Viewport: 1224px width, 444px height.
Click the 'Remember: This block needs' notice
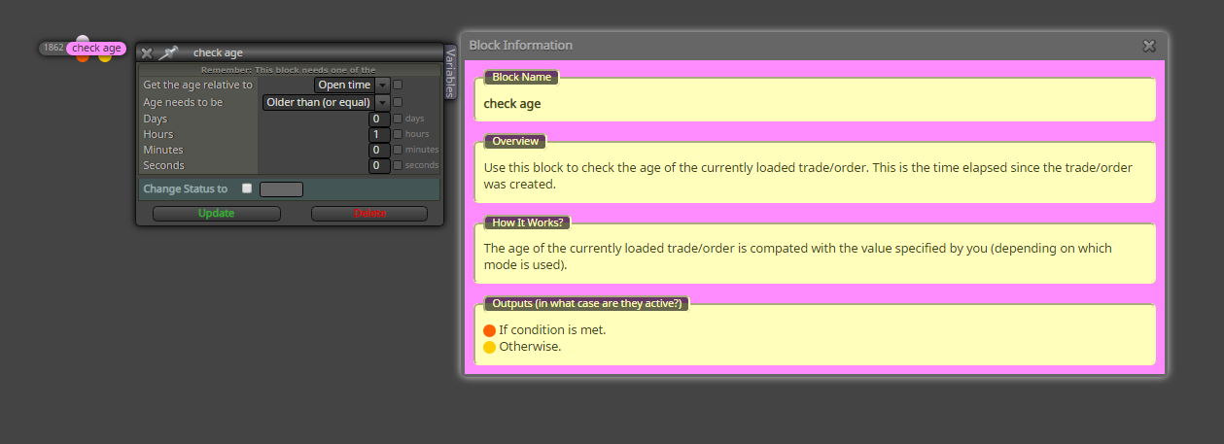click(289, 70)
